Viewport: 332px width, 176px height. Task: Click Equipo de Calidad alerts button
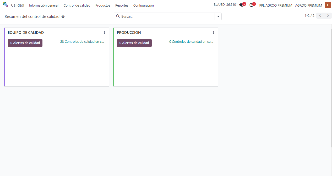click(x=25, y=43)
